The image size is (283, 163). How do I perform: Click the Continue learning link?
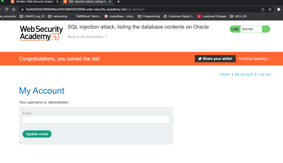point(254,59)
